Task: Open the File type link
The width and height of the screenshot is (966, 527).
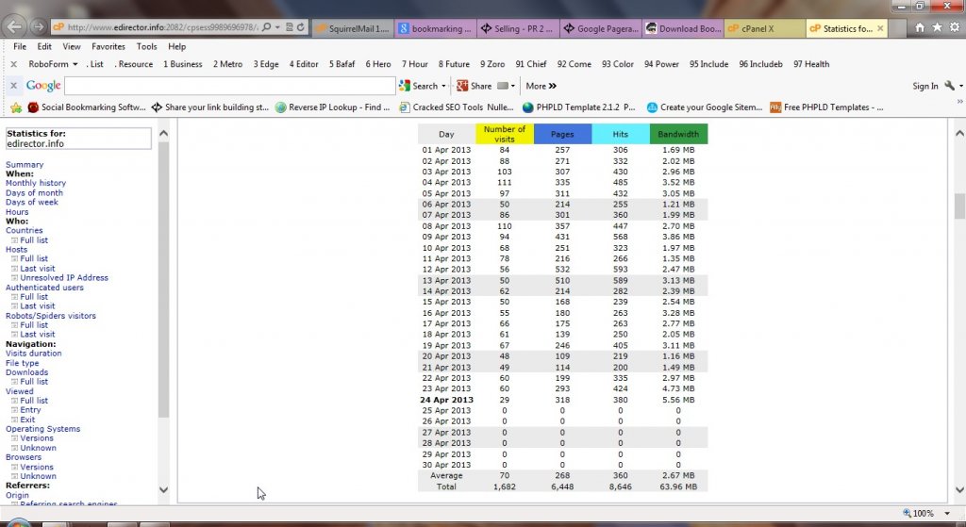Action: 23,363
